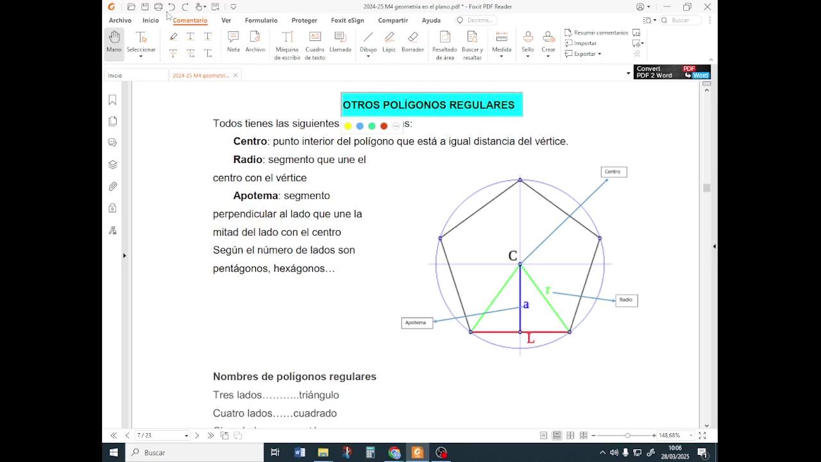Open the bookmarks panel in sidebar
This screenshot has height=462, width=821.
112,99
